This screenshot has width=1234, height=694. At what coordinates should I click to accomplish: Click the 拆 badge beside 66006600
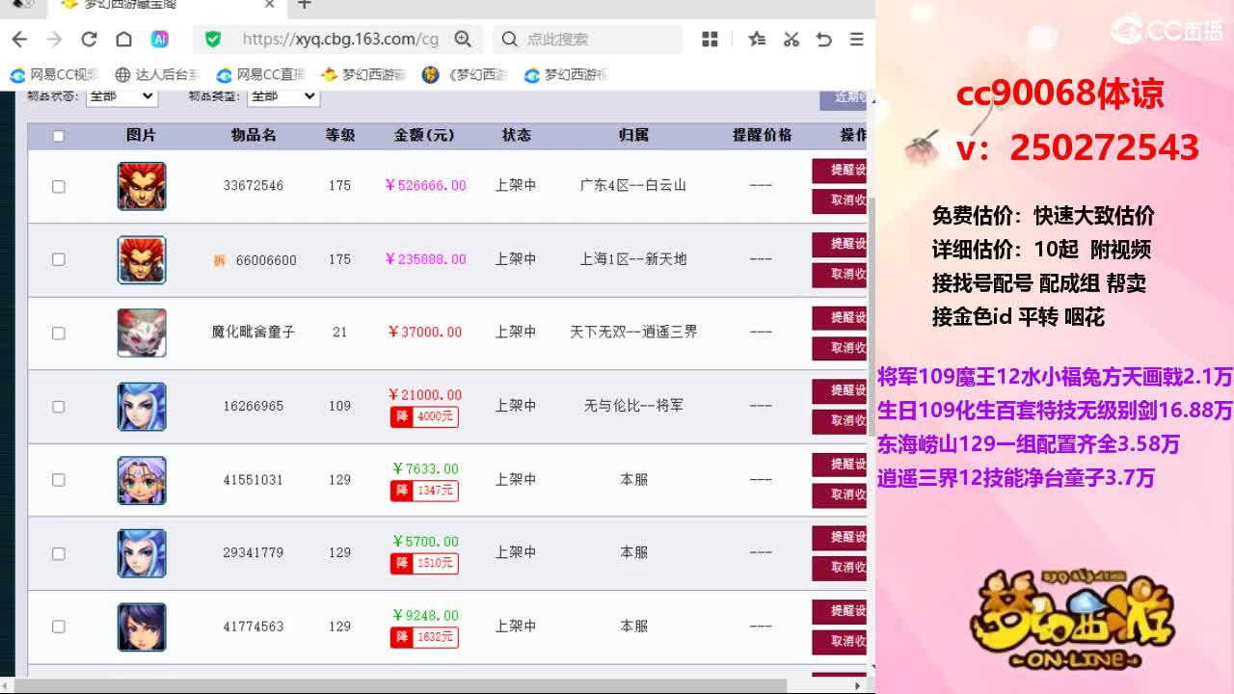pos(219,260)
